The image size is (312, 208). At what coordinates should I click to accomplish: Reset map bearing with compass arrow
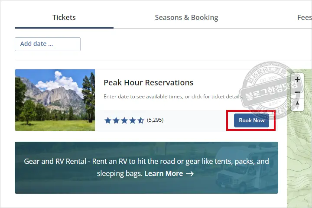[297, 104]
